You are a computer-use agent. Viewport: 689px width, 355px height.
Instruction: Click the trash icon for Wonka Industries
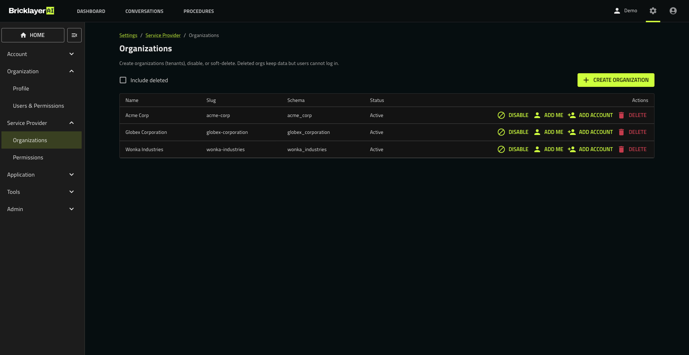pyautogui.click(x=621, y=149)
